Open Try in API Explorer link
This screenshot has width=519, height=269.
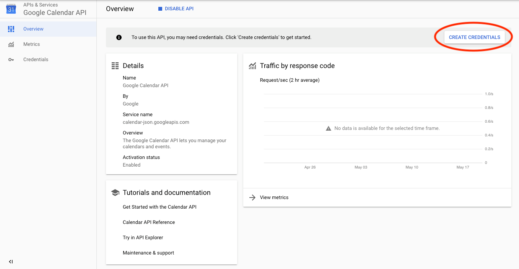tap(143, 238)
